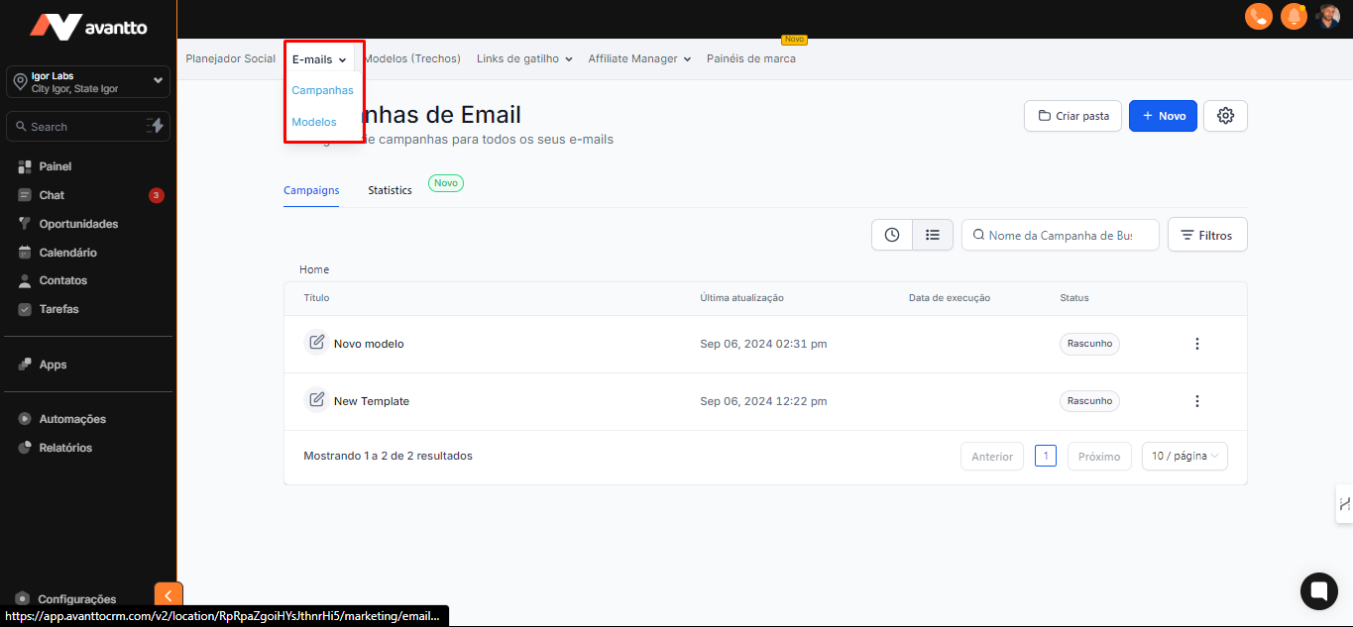Open options menu for New Template row
This screenshot has width=1353, height=627.
[1196, 401]
